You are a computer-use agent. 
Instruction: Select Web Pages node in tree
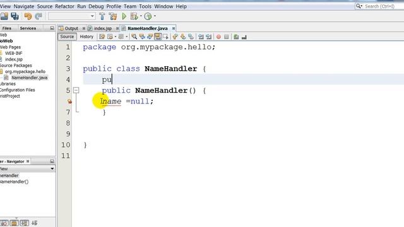pyautogui.click(x=10, y=47)
